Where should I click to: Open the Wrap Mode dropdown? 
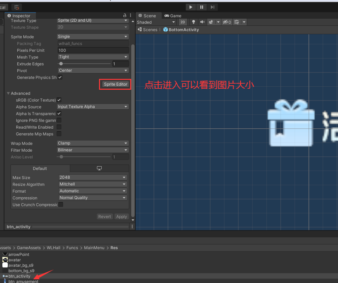[x=93, y=143]
